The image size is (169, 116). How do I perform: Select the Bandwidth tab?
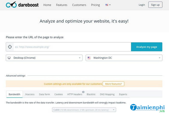click(x=15, y=94)
